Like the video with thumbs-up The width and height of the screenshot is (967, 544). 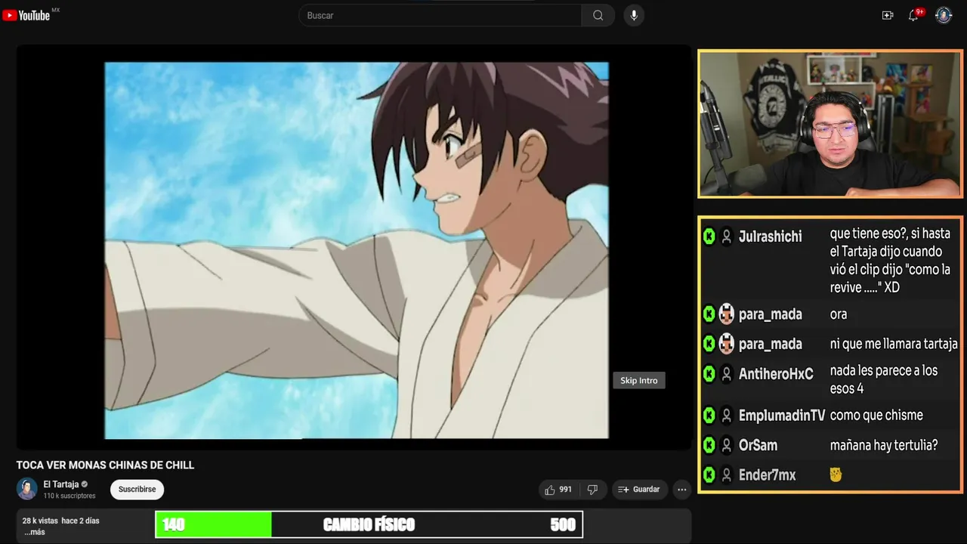point(558,490)
